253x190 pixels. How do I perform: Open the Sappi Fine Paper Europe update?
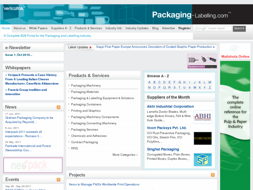pyautogui.click(x=155, y=47)
